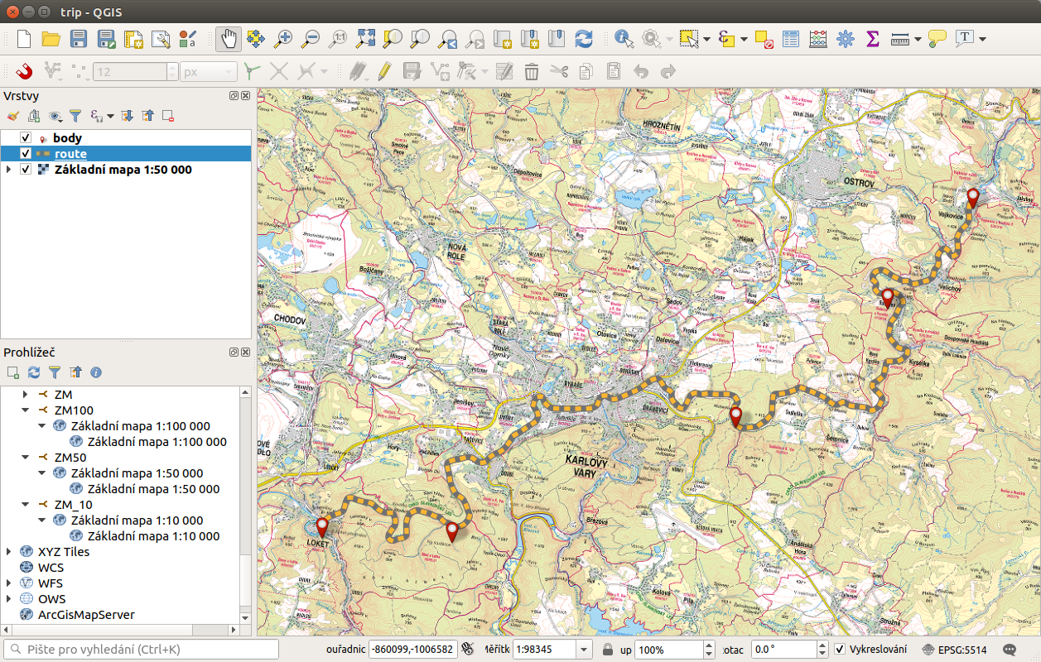Click the Map Tips speech bubble icon
This screenshot has width=1041, height=662.
tap(937, 38)
